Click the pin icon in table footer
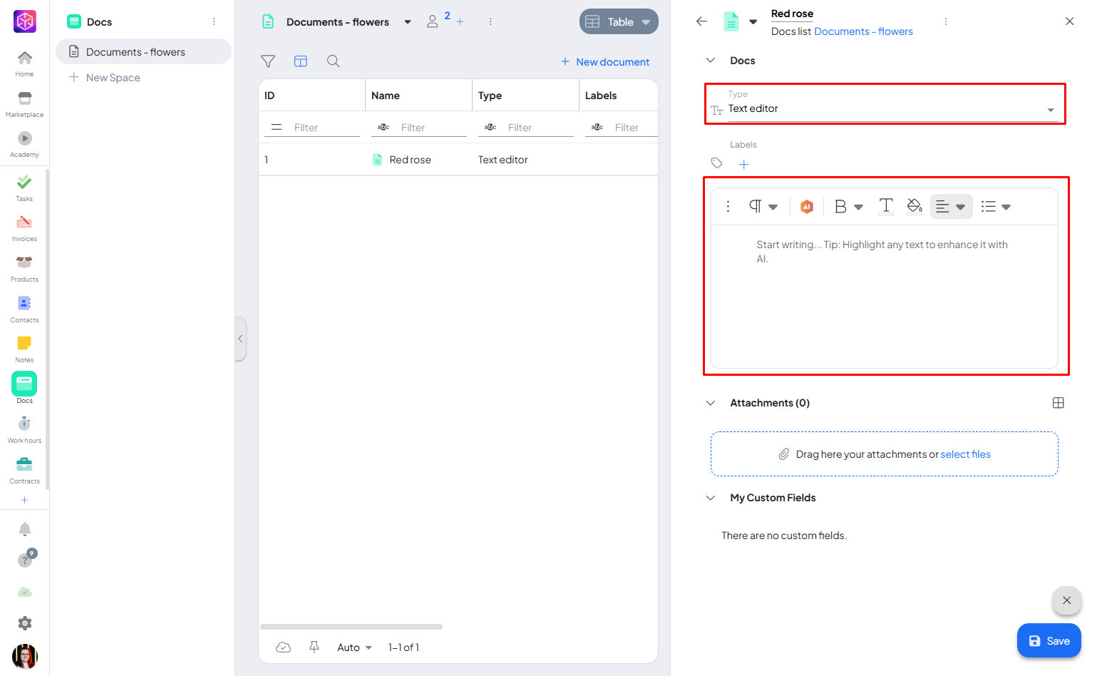Screen dimensions: 1097x676 pos(314,647)
